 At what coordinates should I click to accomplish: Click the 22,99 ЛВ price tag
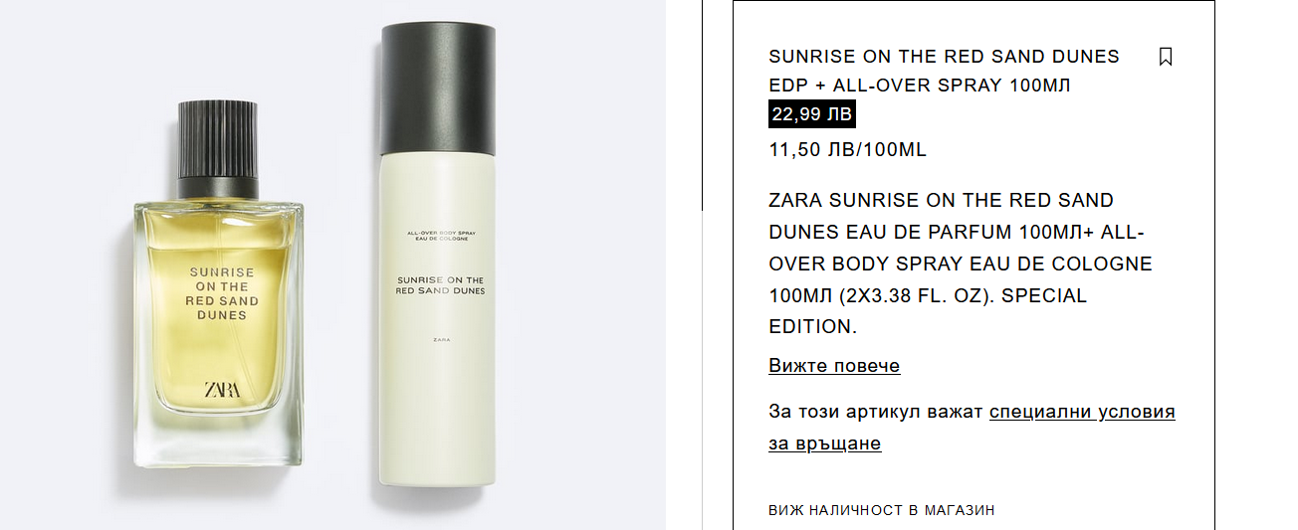click(812, 114)
